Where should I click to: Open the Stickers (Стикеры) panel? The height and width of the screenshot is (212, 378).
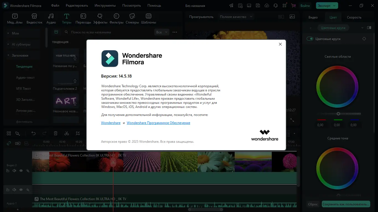132,18
